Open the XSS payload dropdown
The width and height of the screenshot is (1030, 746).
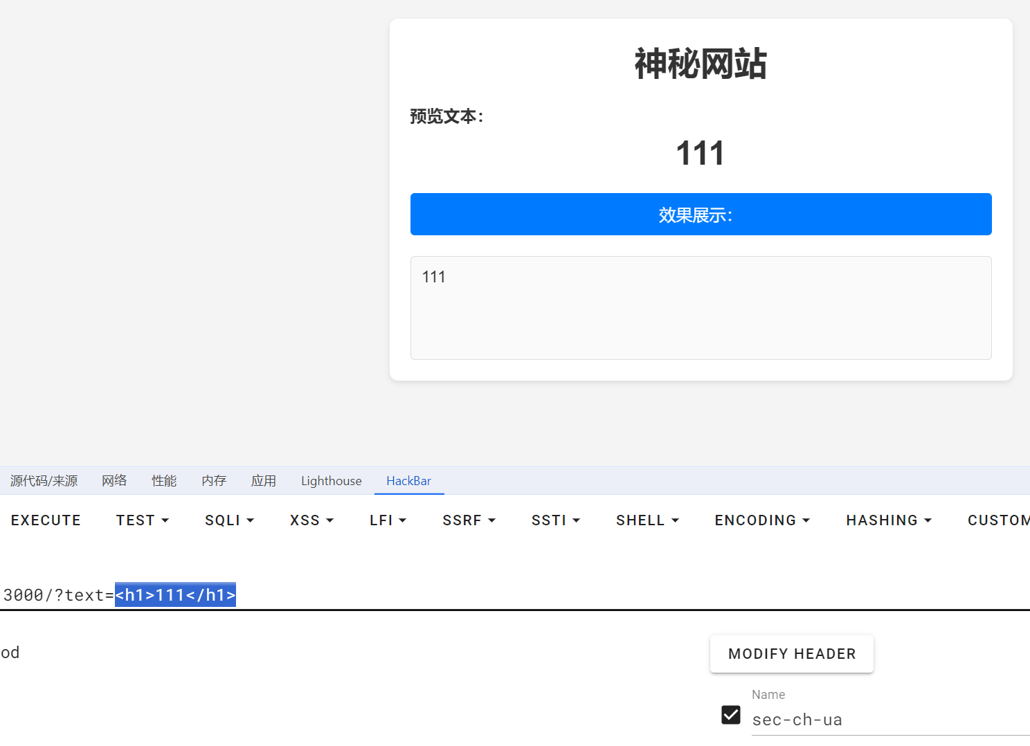(x=312, y=520)
